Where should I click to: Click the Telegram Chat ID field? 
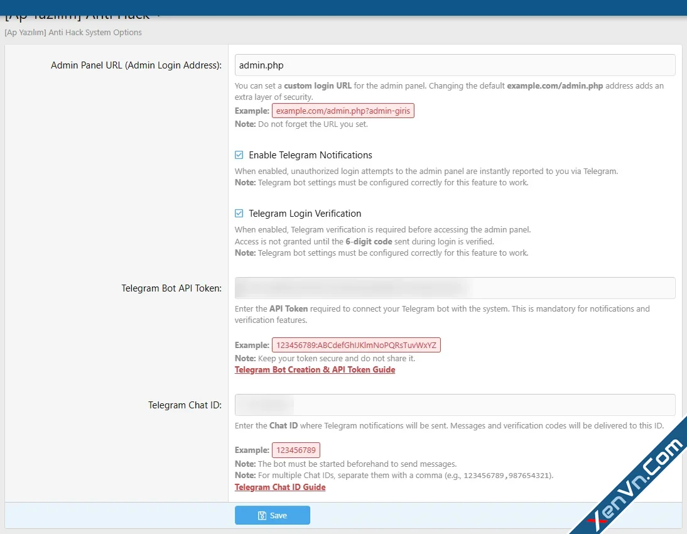click(455, 405)
